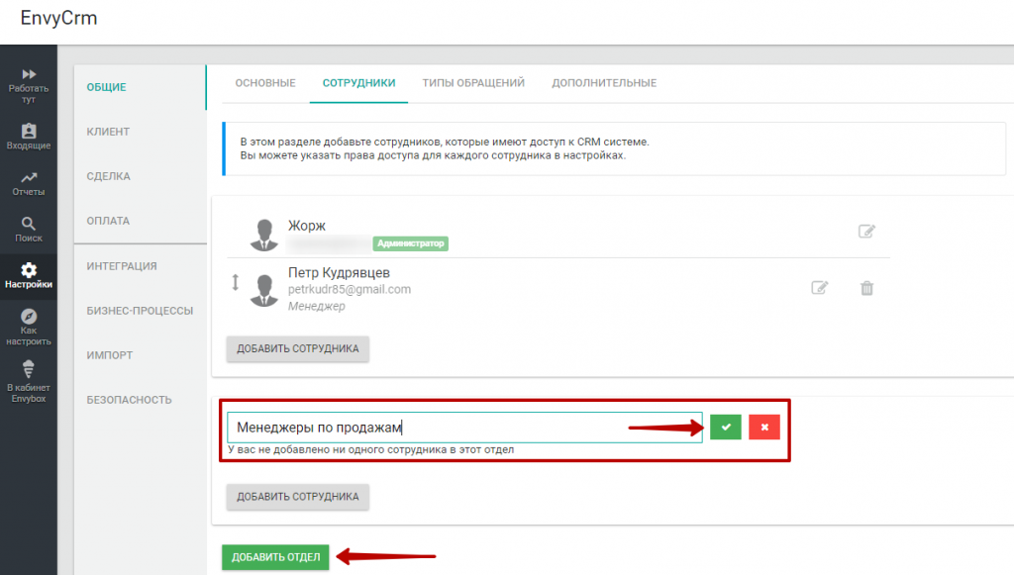Switch to the Типы обращений tab

(x=473, y=83)
